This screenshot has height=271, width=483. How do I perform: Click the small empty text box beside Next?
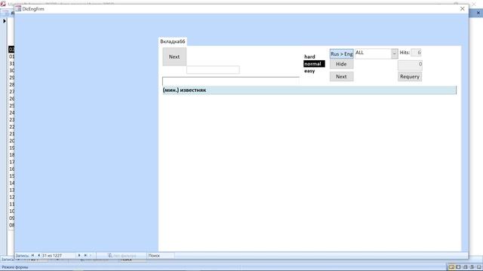click(x=213, y=70)
